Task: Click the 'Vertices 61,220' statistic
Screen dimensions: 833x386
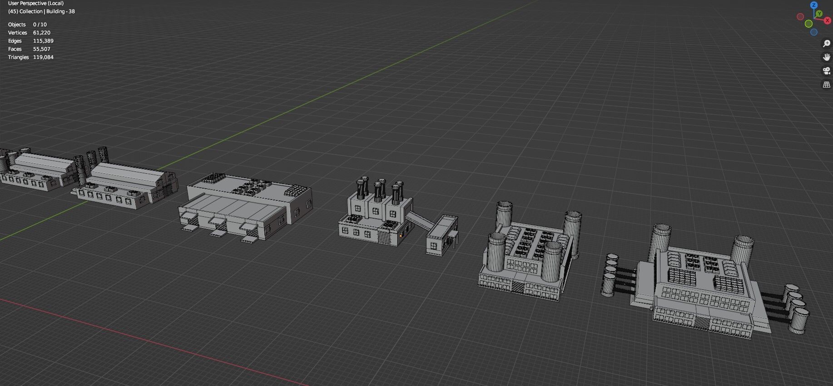Action: pos(29,33)
